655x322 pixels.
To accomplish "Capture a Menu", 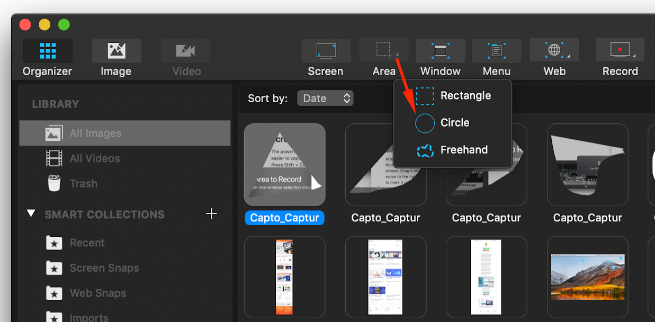I will pyautogui.click(x=497, y=51).
